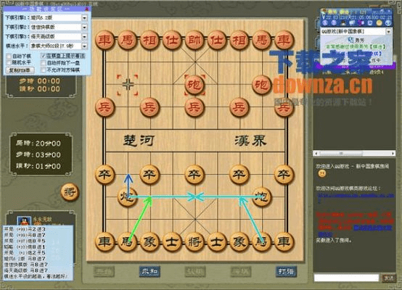Enable the 随机水平 checkbox
402x290 pixels.
pos(9,62)
